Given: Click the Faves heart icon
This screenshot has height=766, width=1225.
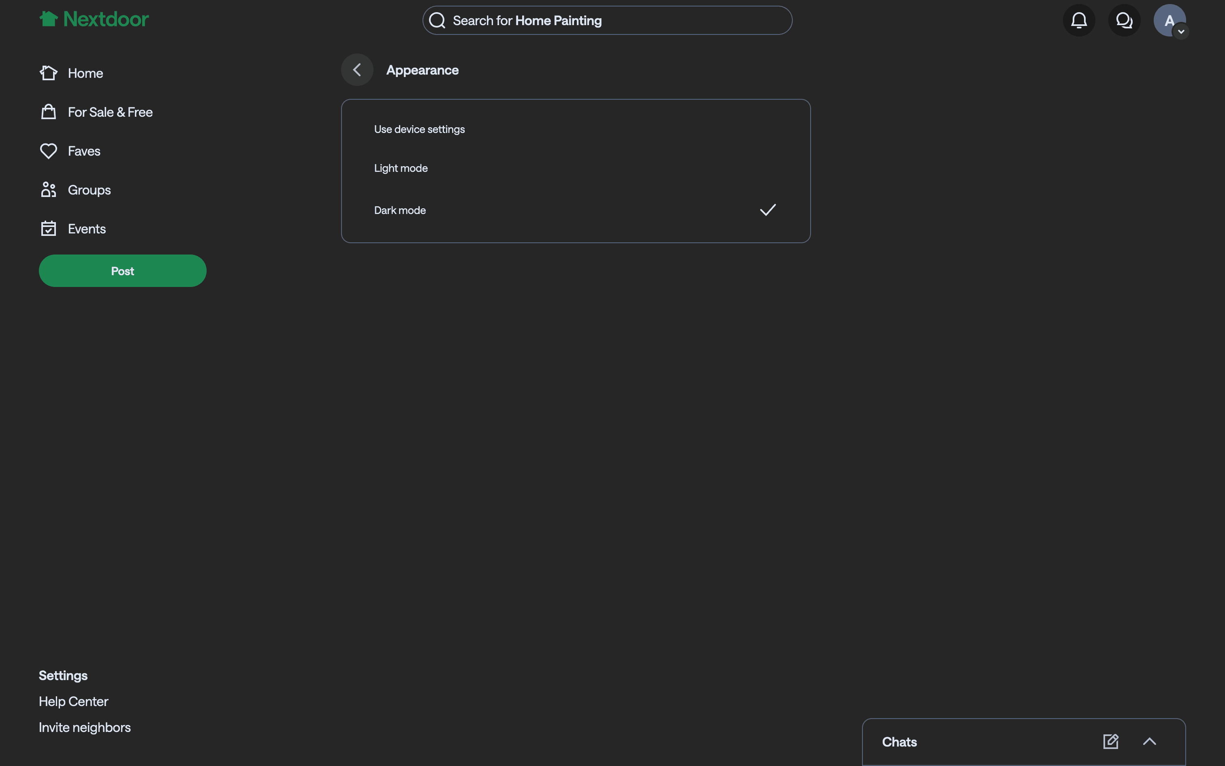Looking at the screenshot, I should coord(49,151).
